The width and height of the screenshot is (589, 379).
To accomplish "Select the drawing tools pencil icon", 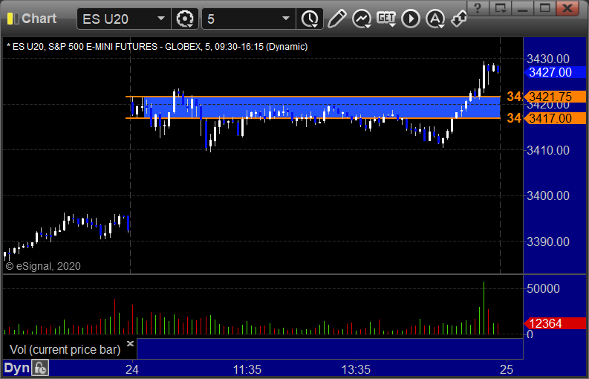I will tap(336, 19).
